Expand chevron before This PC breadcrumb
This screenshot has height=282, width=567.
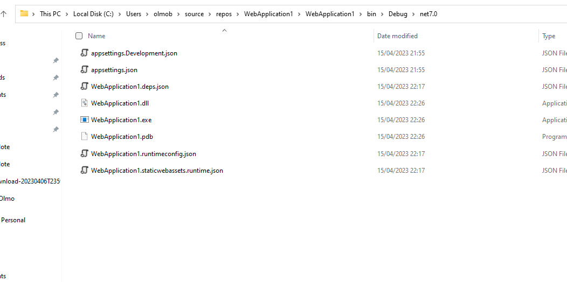tap(33, 14)
